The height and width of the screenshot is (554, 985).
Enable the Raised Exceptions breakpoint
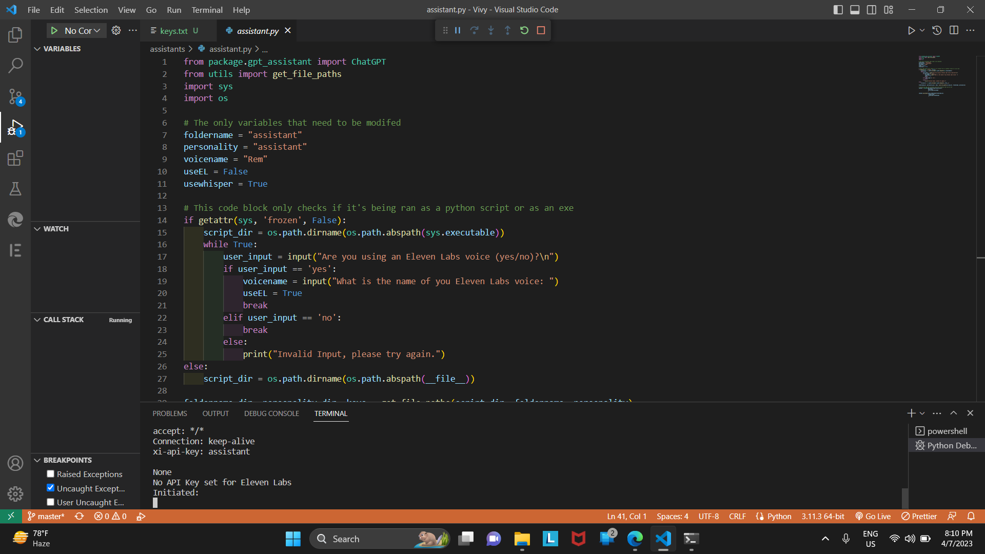[50, 474]
